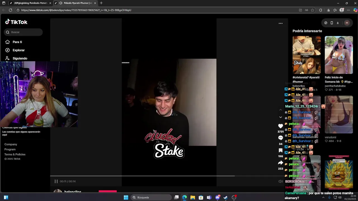Go to previous video with up chevron
Image resolution: width=358 pixels, height=201 pixels.
tap(281, 110)
